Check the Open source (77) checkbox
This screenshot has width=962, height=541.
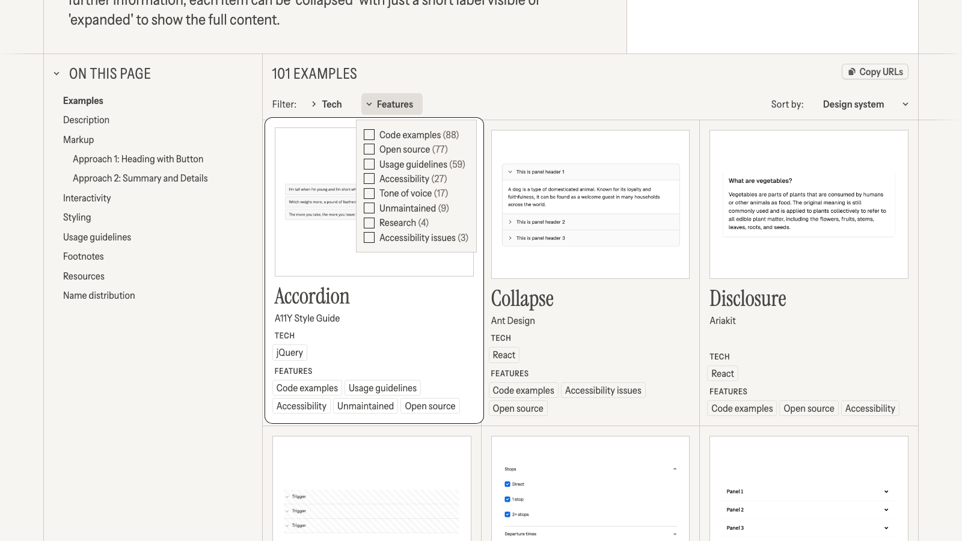369,149
